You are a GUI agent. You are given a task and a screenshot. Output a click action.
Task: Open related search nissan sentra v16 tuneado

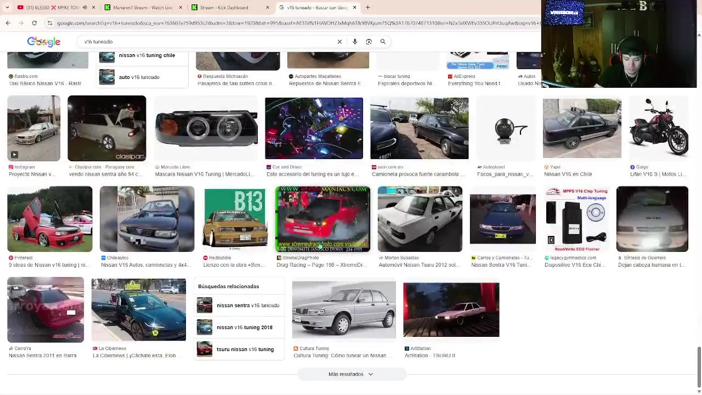240,306
